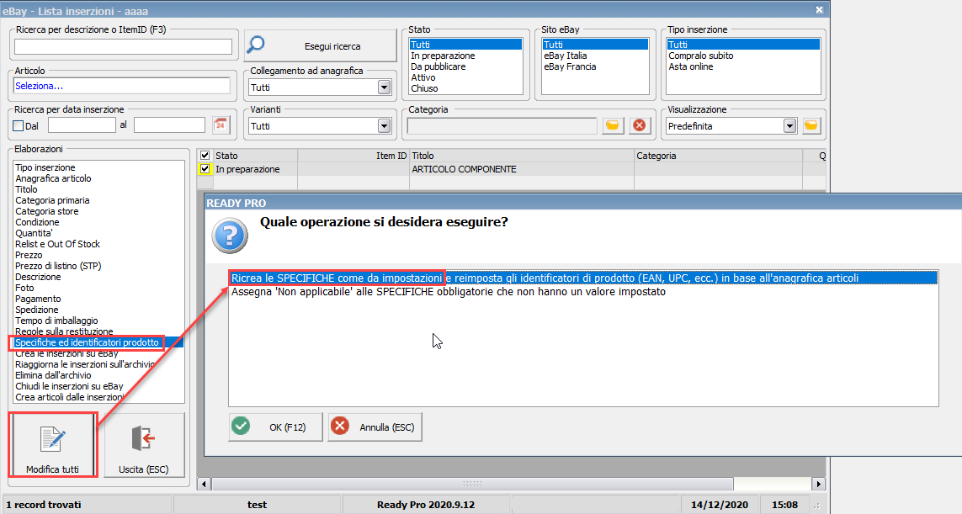Image resolution: width=962 pixels, height=514 pixels.
Task: Click the Dal start date field
Action: (82, 125)
